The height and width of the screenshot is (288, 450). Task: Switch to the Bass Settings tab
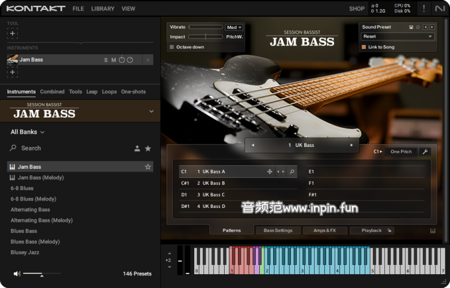click(278, 230)
